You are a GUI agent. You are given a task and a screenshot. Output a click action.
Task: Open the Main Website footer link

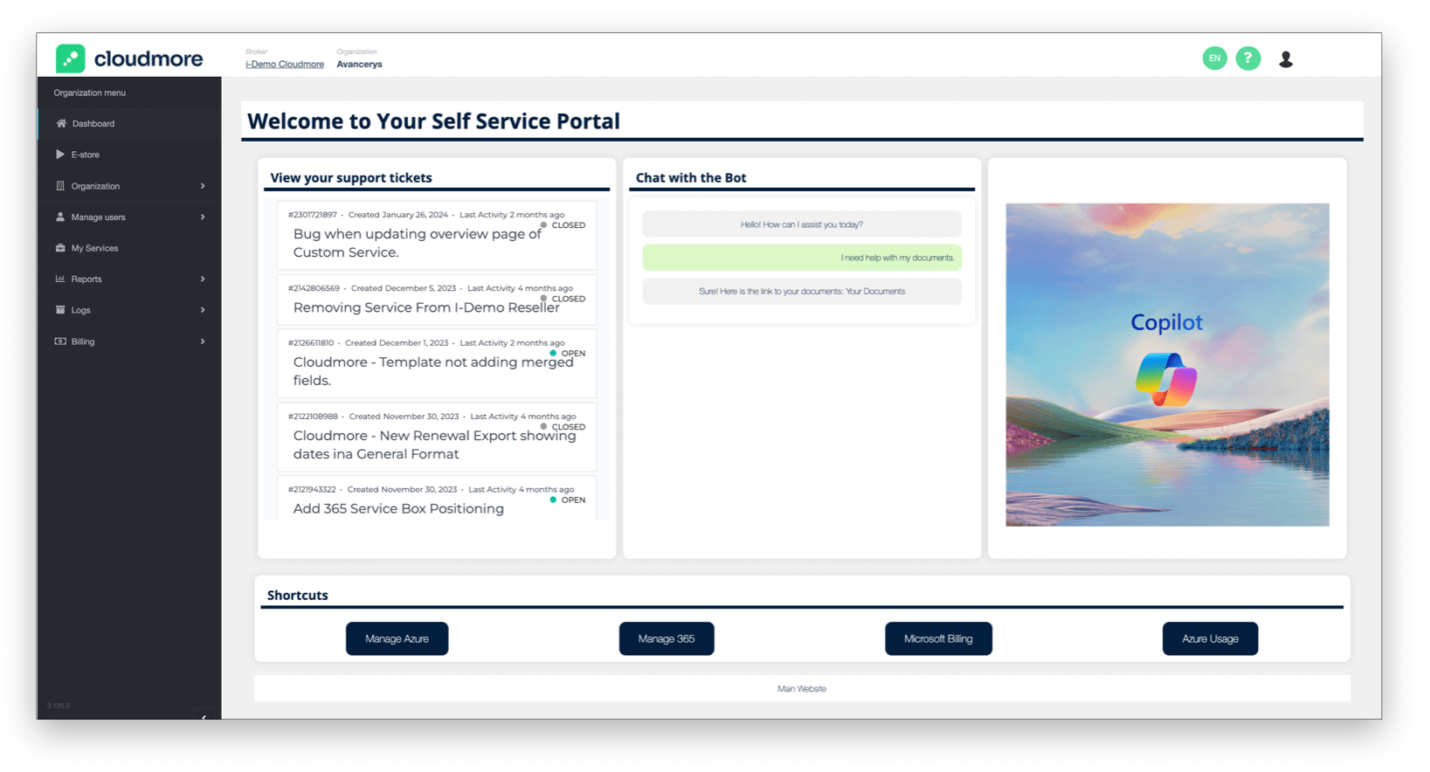point(802,689)
